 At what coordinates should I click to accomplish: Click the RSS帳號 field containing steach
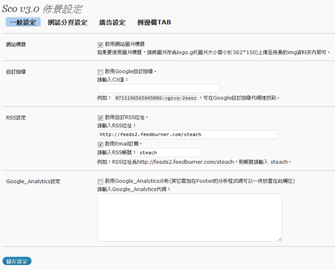169,152
